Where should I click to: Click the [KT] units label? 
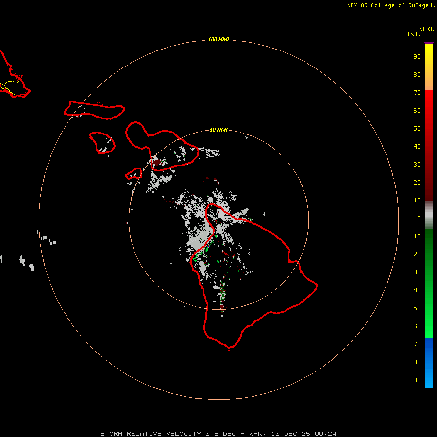point(414,34)
